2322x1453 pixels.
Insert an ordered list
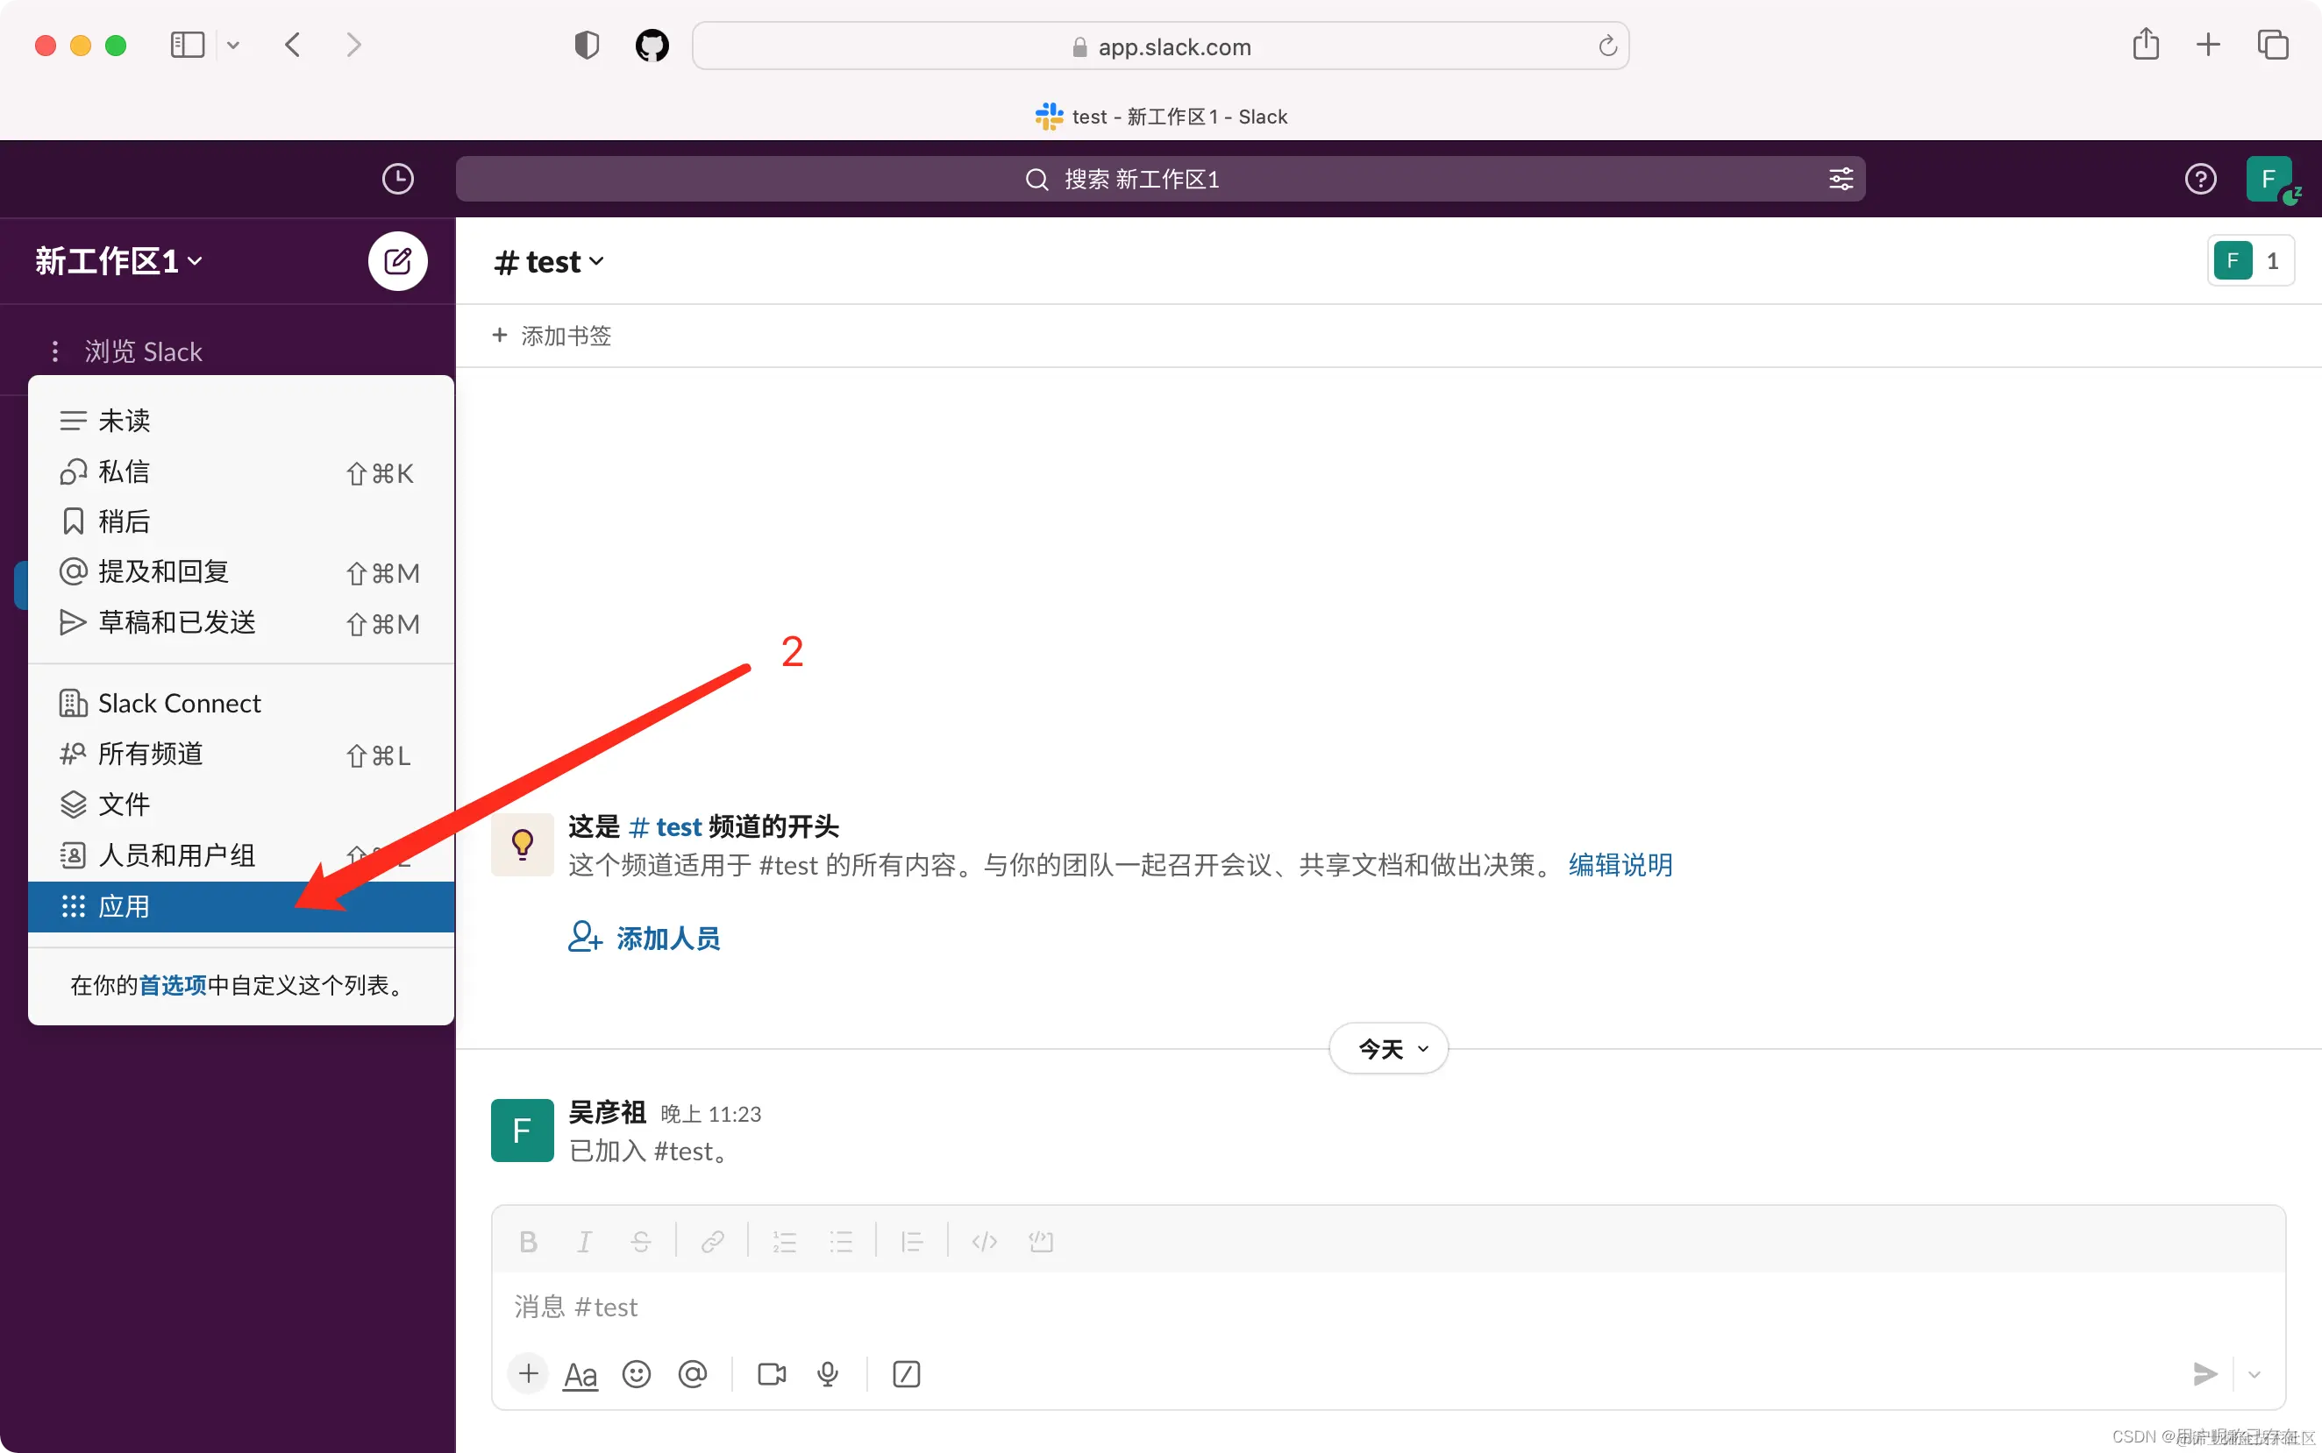[x=785, y=1242]
